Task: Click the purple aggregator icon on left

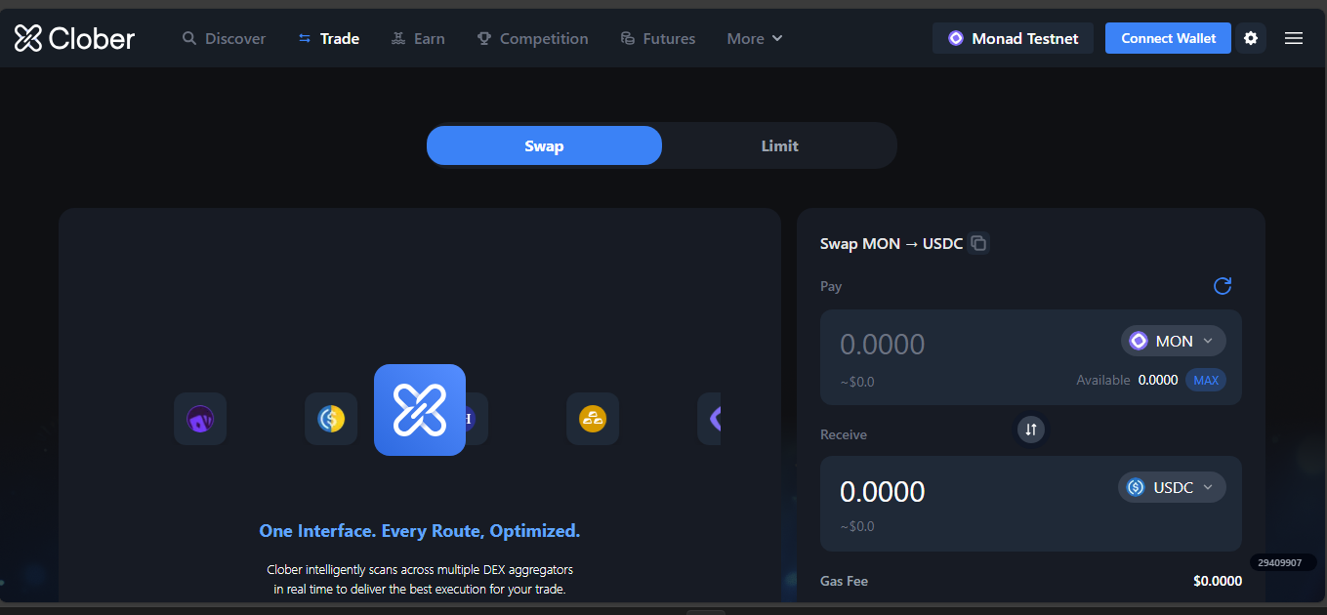Action: click(200, 419)
